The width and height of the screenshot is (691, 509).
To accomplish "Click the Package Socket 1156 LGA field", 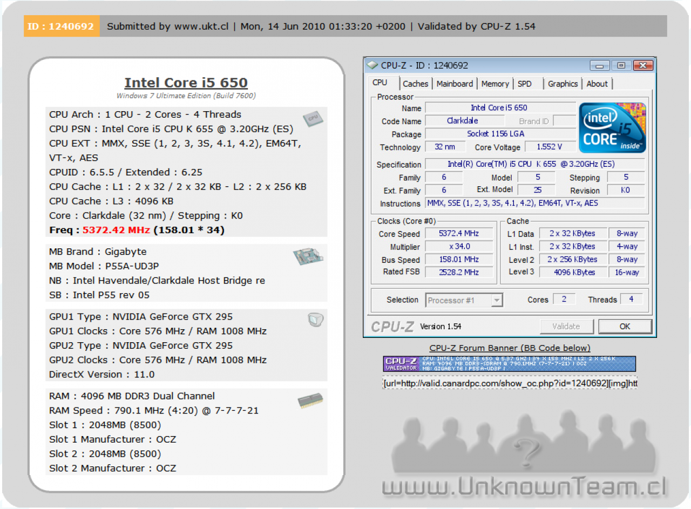I will pos(500,134).
